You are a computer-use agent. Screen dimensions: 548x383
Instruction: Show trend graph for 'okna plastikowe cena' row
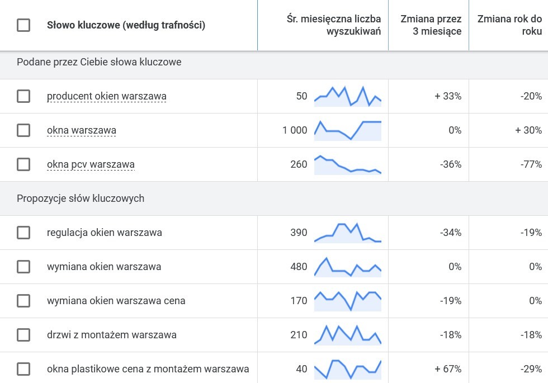click(x=348, y=369)
